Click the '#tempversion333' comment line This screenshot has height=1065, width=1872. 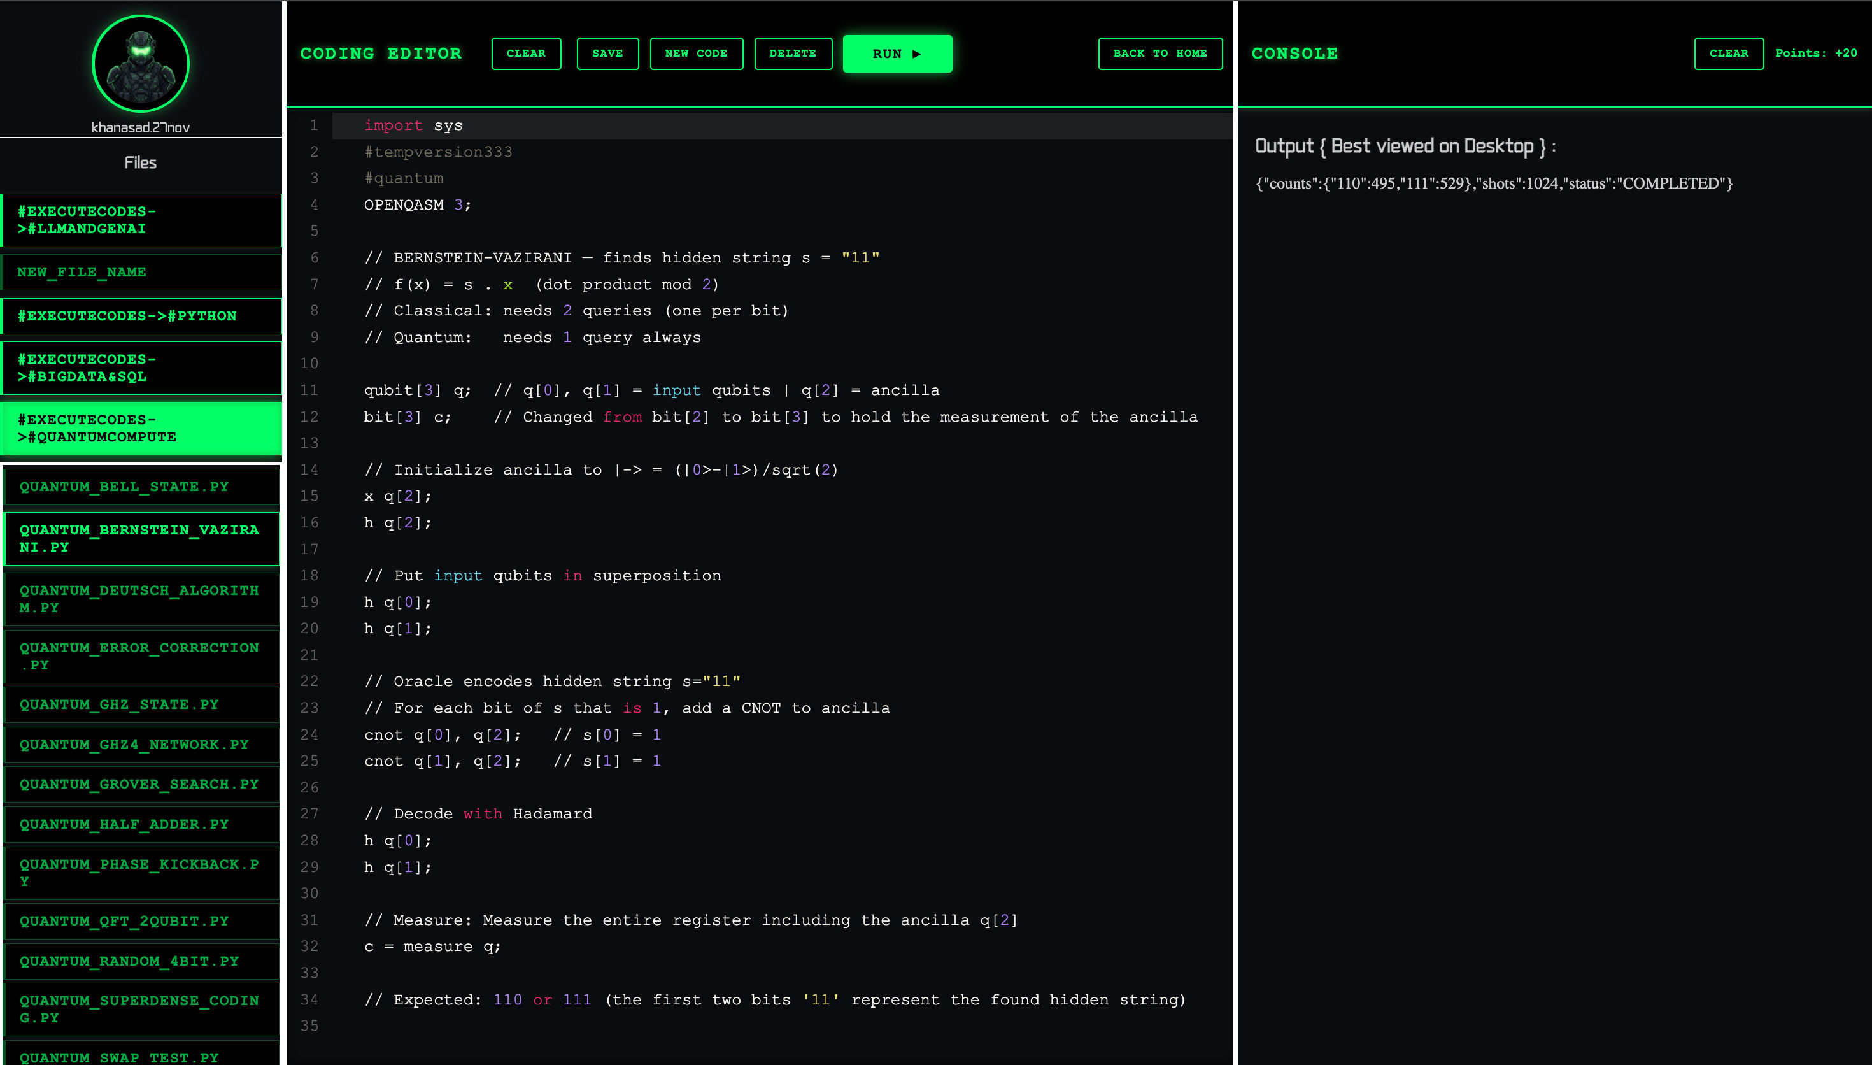(438, 152)
